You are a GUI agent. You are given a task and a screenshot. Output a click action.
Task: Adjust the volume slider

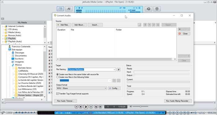[140, 106]
